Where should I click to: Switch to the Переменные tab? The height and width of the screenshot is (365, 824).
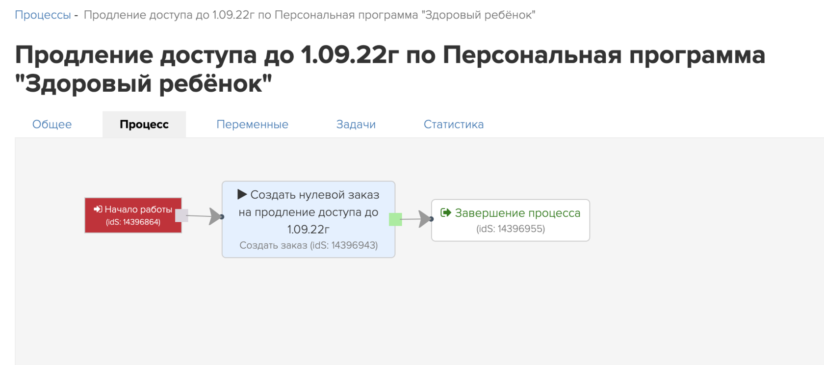point(252,125)
